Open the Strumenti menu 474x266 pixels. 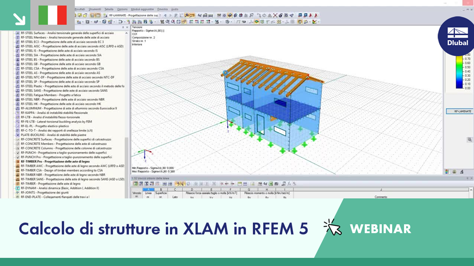pyautogui.click(x=94, y=9)
